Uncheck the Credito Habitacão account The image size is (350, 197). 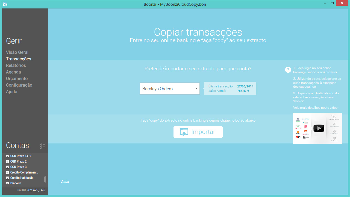(x=8, y=178)
